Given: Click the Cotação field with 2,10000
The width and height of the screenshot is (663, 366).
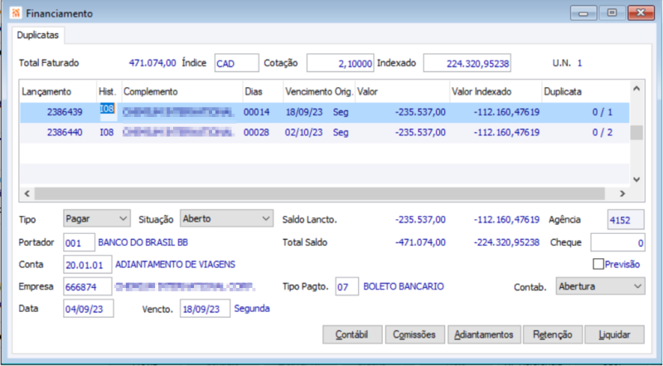Looking at the screenshot, I should (x=340, y=63).
